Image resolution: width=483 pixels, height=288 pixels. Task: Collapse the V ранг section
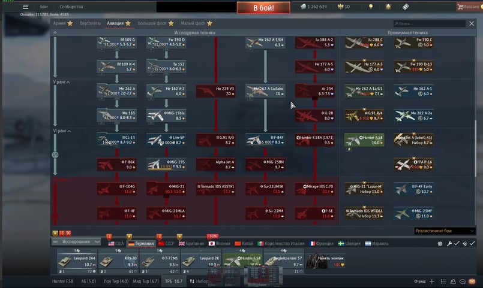click(61, 82)
